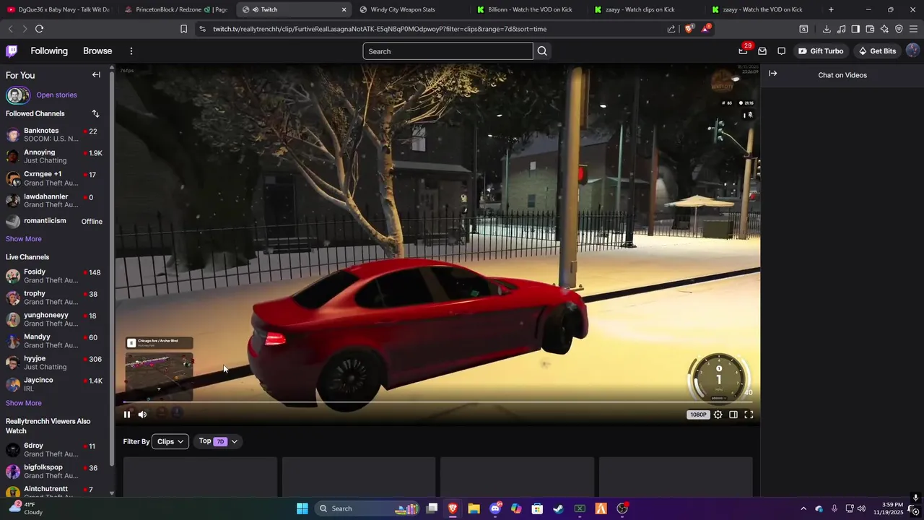Open video player settings gear

pyautogui.click(x=718, y=415)
